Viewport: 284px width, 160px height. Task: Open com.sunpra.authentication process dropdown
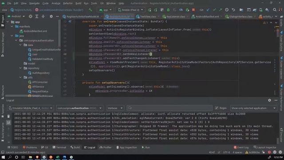(x=79, y=108)
